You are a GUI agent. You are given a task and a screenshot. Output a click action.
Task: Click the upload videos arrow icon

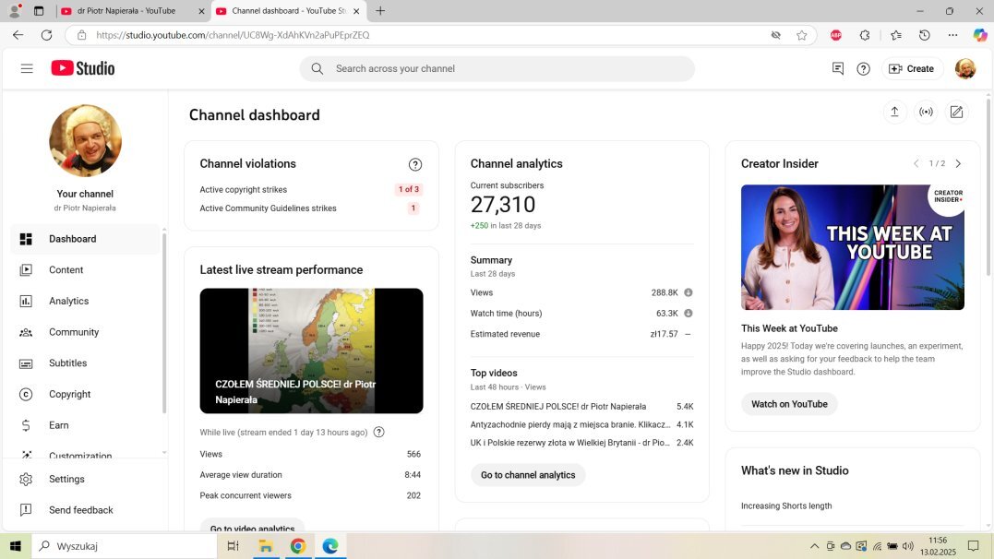pyautogui.click(x=893, y=112)
